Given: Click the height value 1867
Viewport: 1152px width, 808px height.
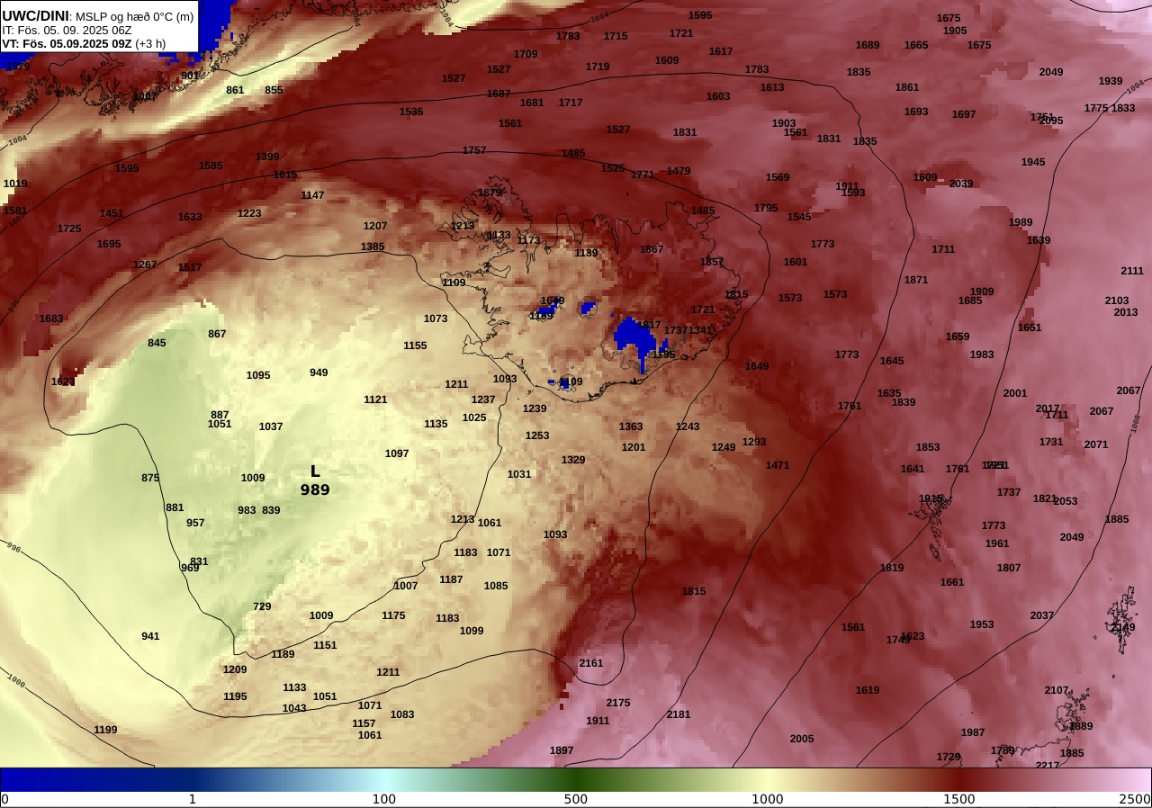Looking at the screenshot, I should coord(652,249).
